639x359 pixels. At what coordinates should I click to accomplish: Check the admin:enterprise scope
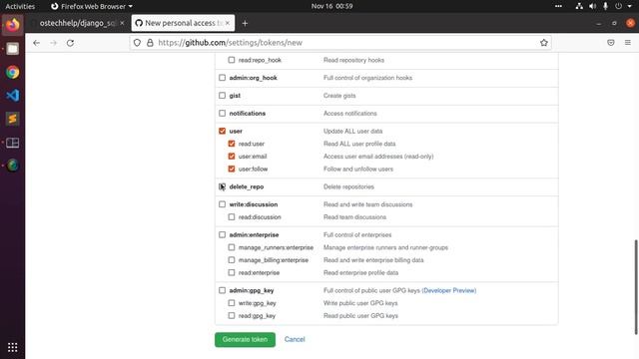(x=222, y=234)
